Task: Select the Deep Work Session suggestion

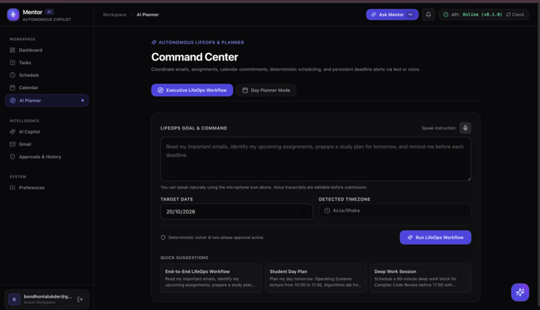Action: coord(420,278)
